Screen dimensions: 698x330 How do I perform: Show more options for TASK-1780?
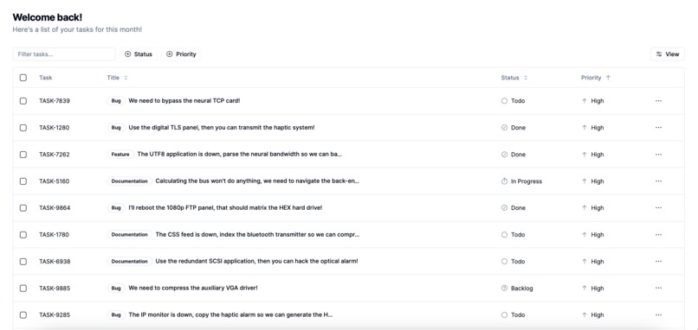tap(658, 234)
